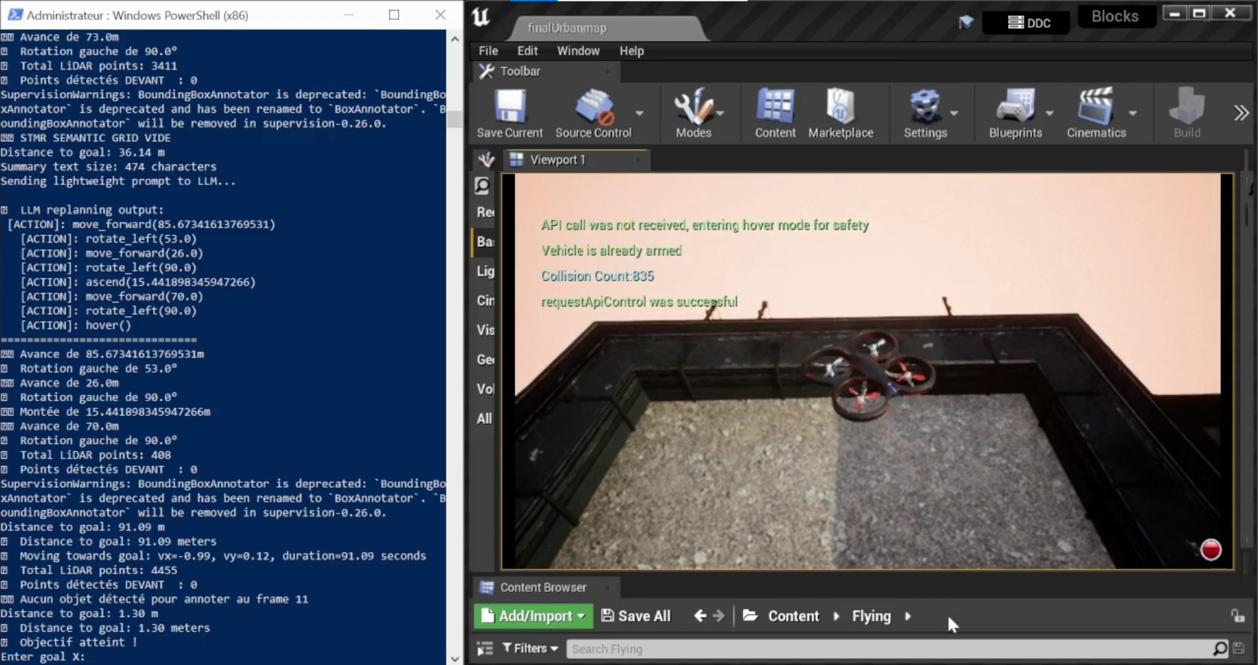Open the Add/Import dropdown
1258x665 pixels.
533,616
